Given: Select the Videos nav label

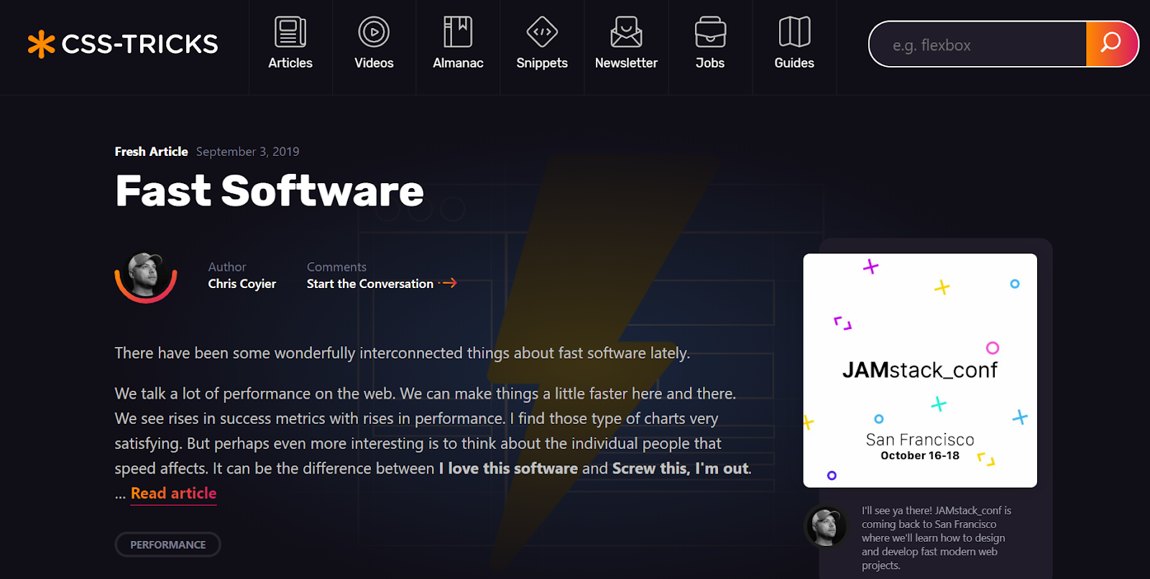Looking at the screenshot, I should 374,63.
